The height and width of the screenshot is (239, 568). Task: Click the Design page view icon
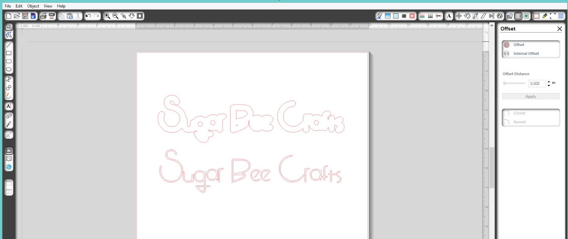click(9, 151)
